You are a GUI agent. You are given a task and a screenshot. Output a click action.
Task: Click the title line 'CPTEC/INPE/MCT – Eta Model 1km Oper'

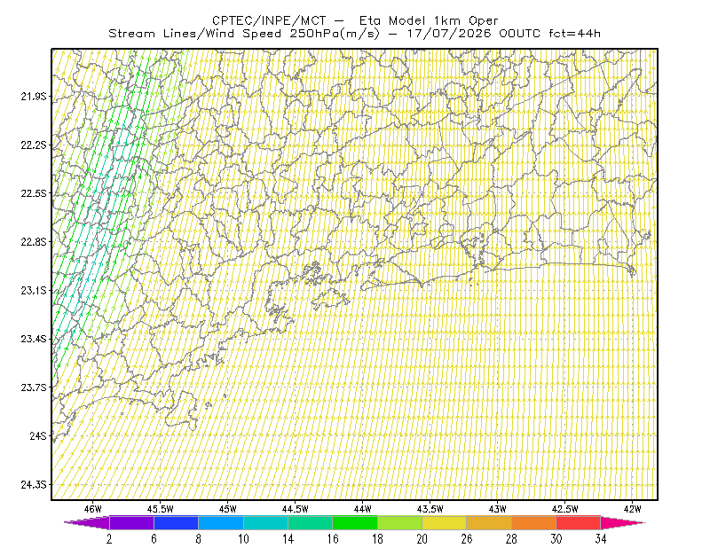click(x=355, y=20)
